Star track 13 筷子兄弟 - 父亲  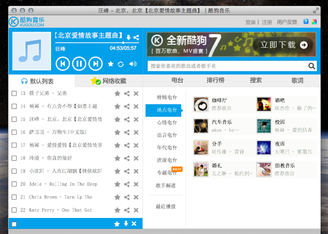(x=117, y=93)
